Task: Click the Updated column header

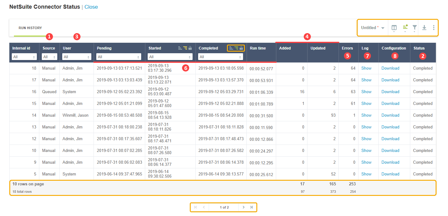Action: click(x=318, y=48)
